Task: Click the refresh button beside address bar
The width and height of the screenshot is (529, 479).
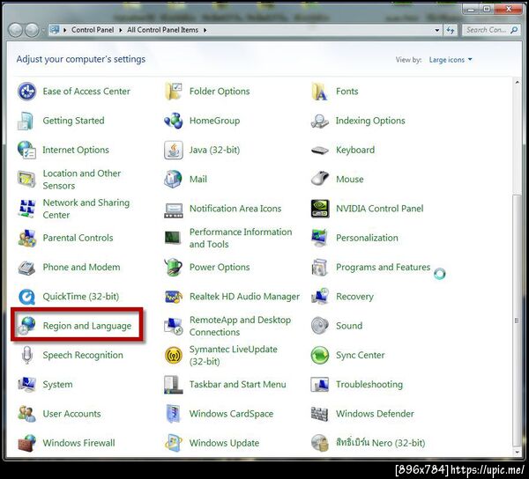Action: [451, 30]
